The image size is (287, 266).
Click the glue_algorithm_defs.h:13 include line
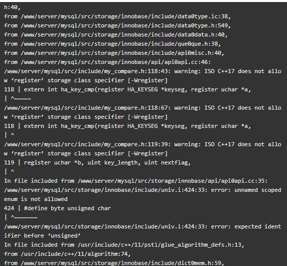[124, 245]
